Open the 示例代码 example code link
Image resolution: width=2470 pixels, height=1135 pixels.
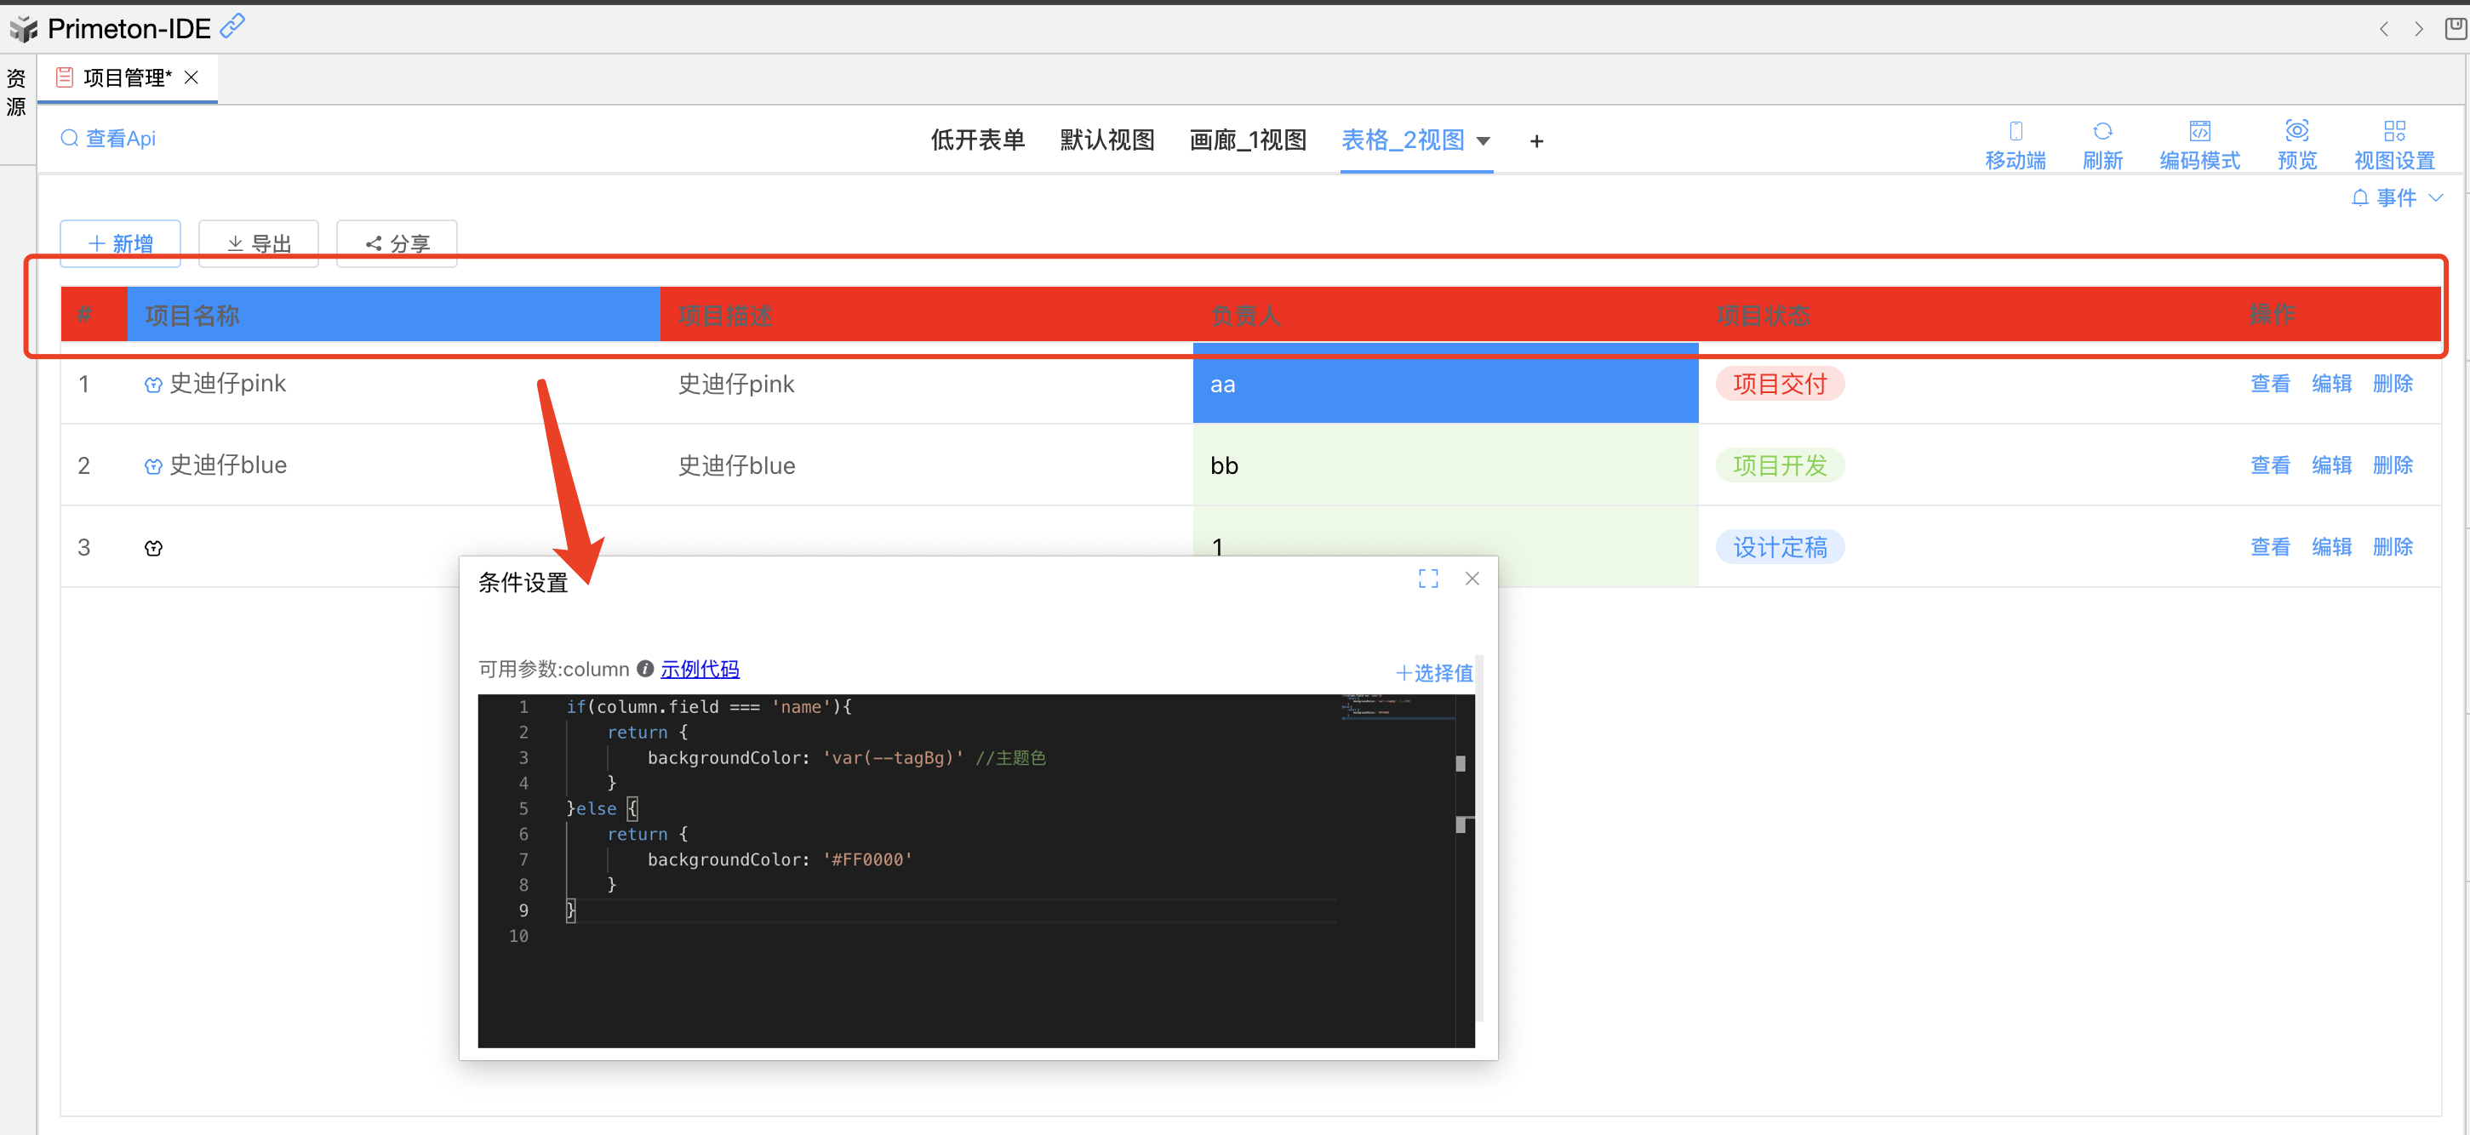click(x=699, y=669)
